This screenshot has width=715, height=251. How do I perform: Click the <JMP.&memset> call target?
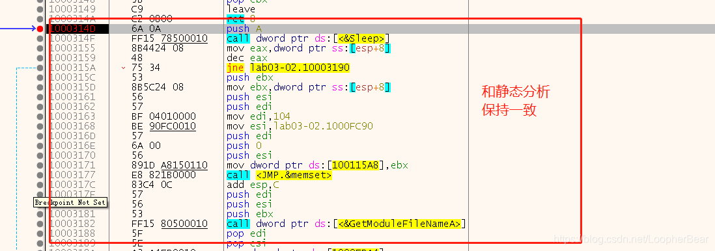[294, 174]
